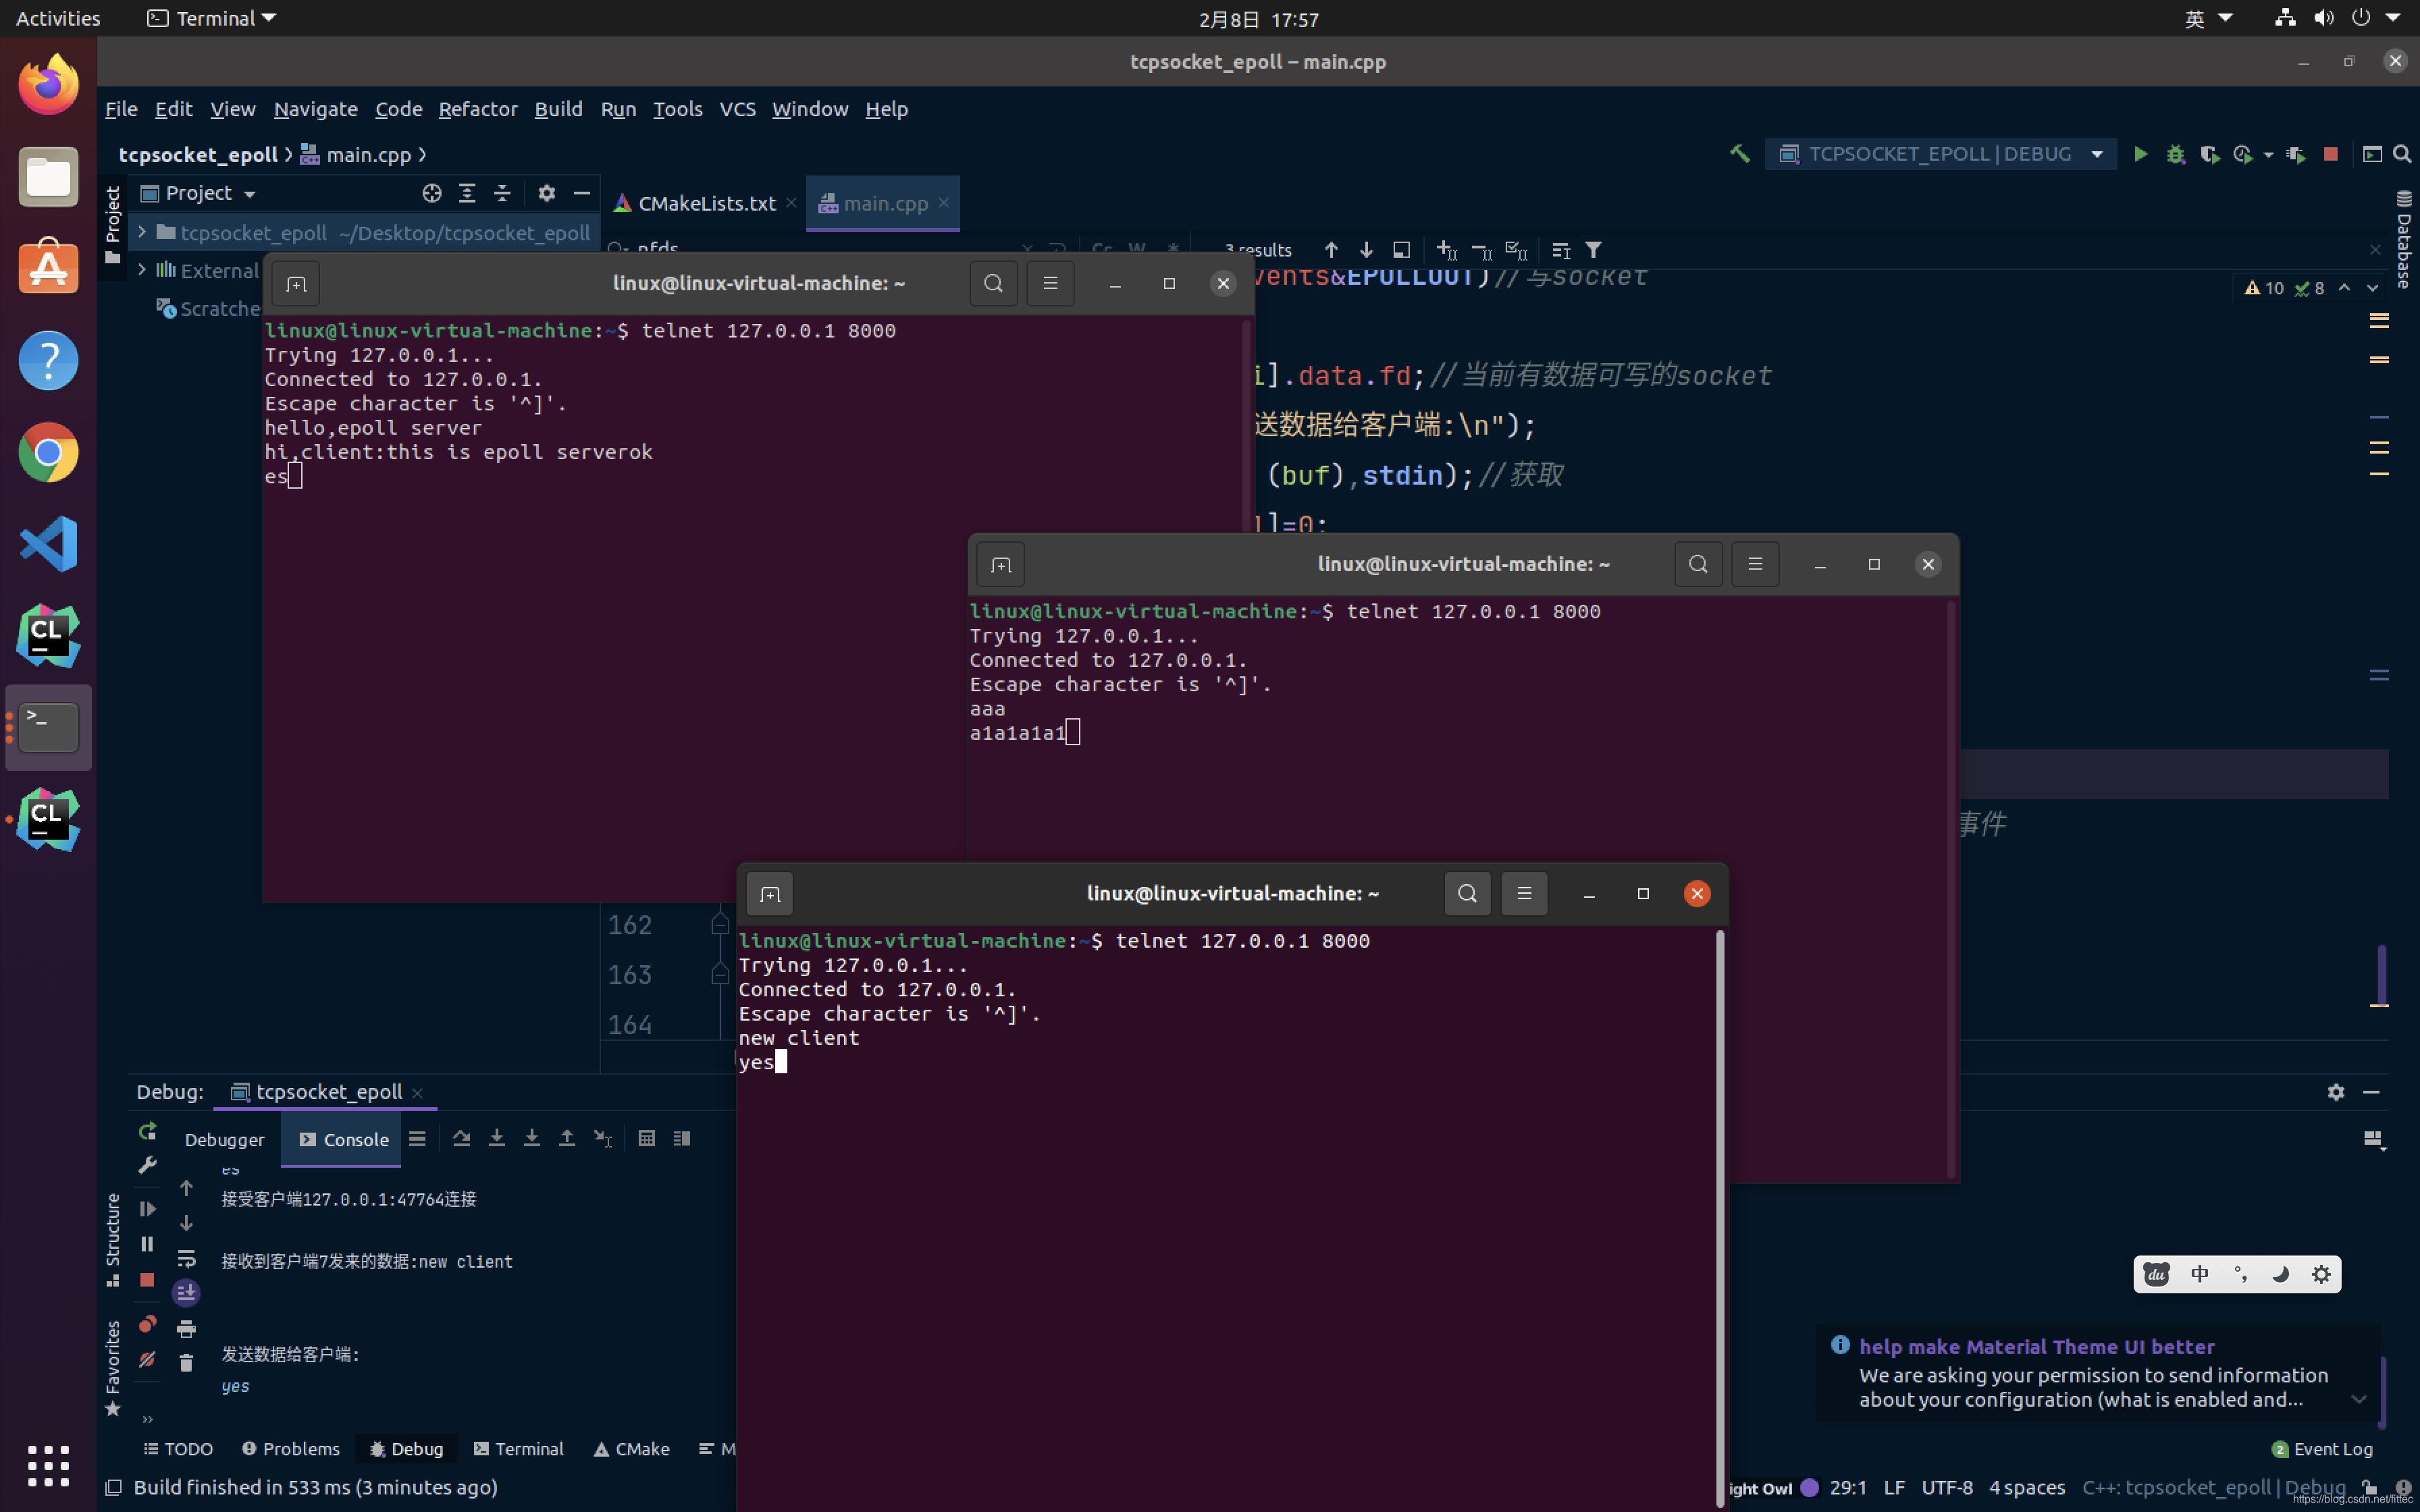Clear console with trash icon
This screenshot has height=1512, width=2420.
186,1362
